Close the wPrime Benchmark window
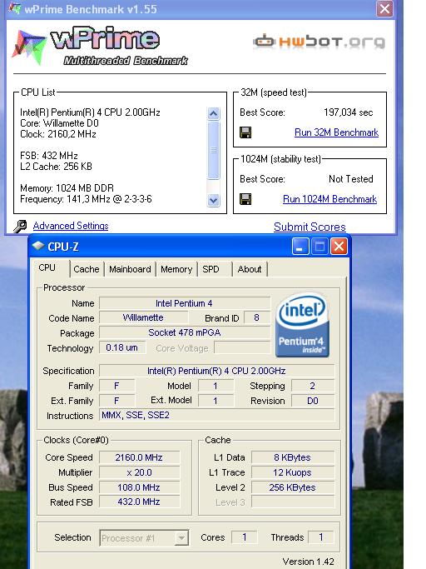The height and width of the screenshot is (569, 426). pyautogui.click(x=384, y=8)
